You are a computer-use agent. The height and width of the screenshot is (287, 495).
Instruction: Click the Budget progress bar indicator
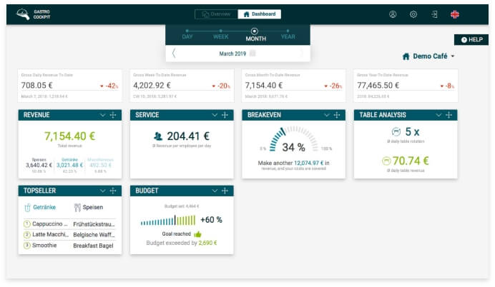tap(167, 221)
